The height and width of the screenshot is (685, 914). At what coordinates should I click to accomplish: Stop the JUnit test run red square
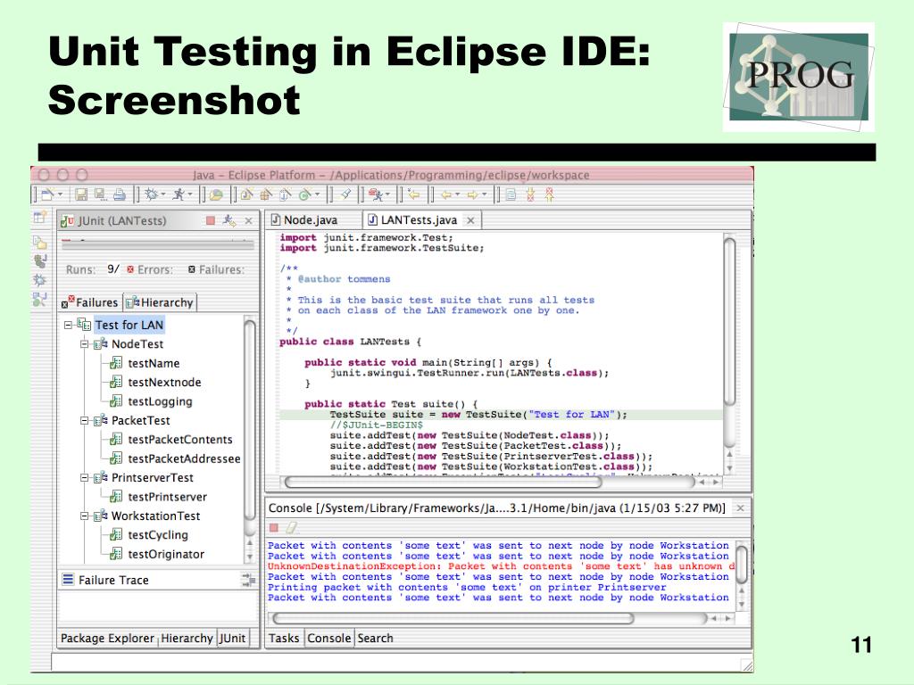(x=211, y=220)
